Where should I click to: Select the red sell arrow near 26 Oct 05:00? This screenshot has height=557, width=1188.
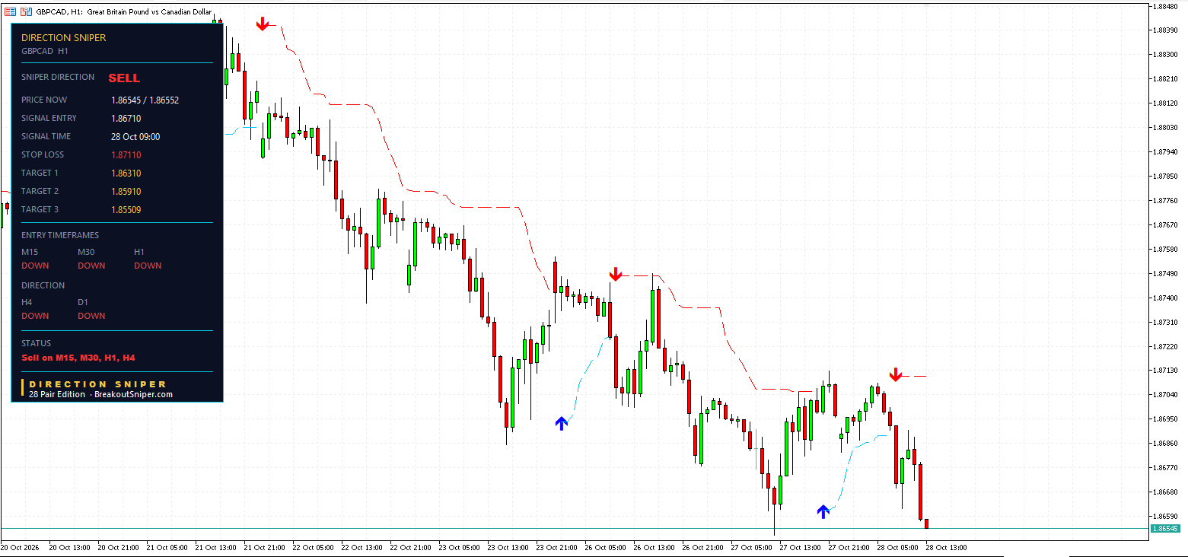pos(616,274)
